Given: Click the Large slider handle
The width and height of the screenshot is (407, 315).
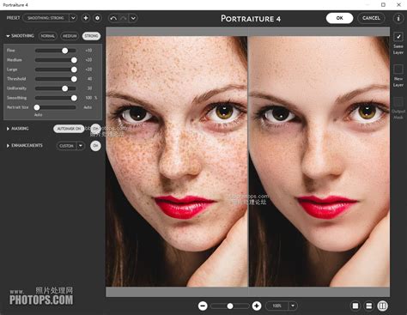Looking at the screenshot, I should [74, 70].
